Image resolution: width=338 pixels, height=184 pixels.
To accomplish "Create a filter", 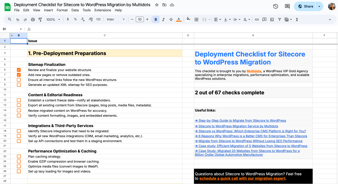I will (x=280, y=19).
